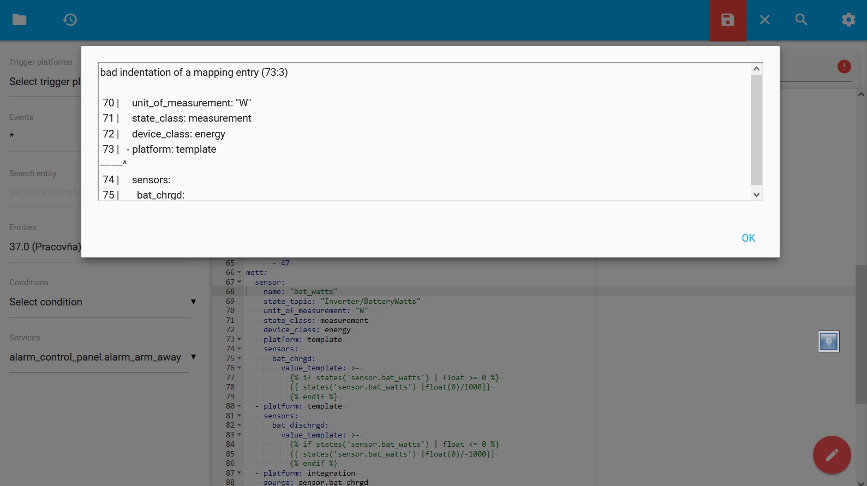The image size is (867, 486).
Task: Click the 'bad indentation of a mapping entry' message
Action: coord(194,73)
